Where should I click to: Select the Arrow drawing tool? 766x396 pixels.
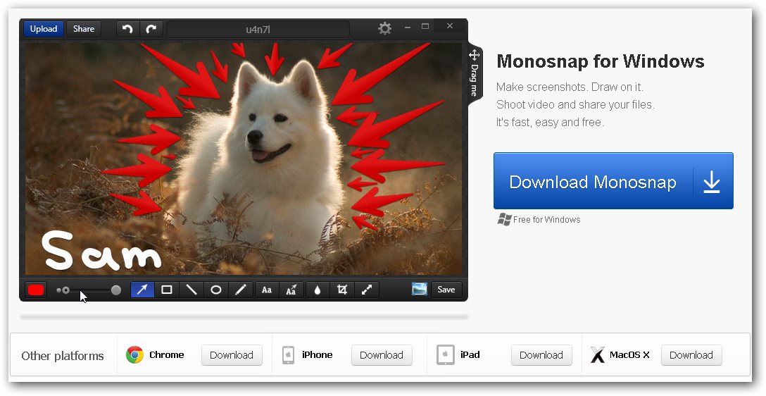tap(142, 290)
